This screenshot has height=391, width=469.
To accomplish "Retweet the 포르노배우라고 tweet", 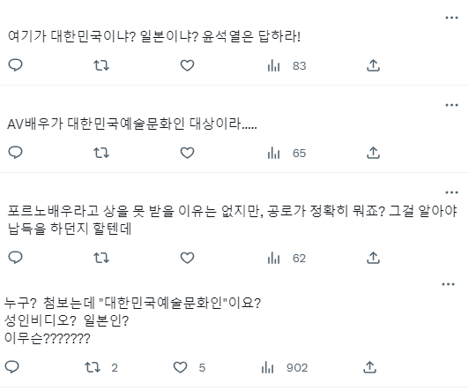I will 101,258.
